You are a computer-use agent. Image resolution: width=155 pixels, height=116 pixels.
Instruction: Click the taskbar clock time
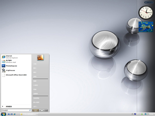(151, 114)
